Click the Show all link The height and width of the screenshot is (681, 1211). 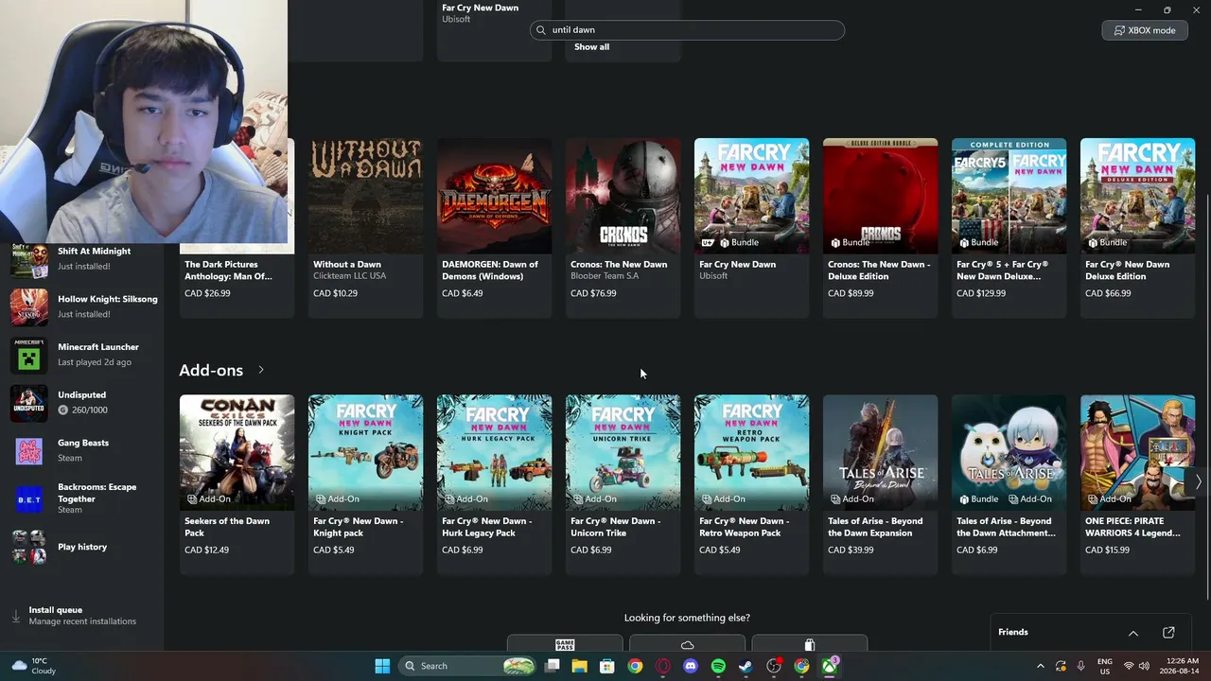(591, 47)
